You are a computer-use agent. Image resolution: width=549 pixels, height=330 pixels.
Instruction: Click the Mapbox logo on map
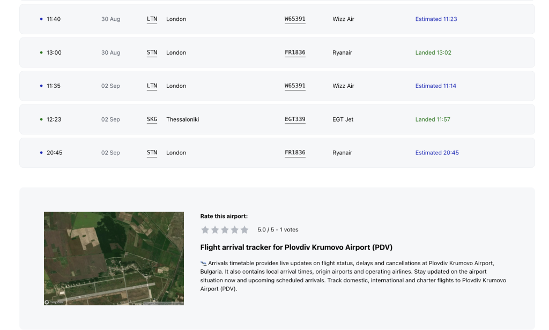(54, 302)
